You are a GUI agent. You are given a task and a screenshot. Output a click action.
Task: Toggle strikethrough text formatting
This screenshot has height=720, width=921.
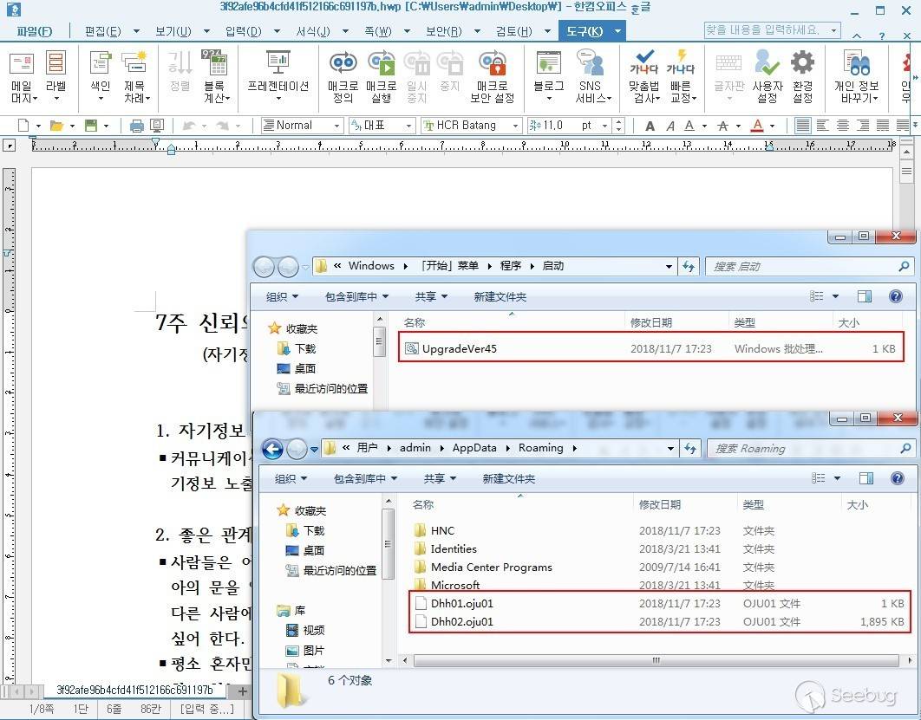point(723,126)
